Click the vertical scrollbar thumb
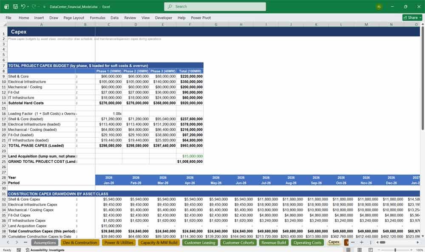 [x=422, y=79]
